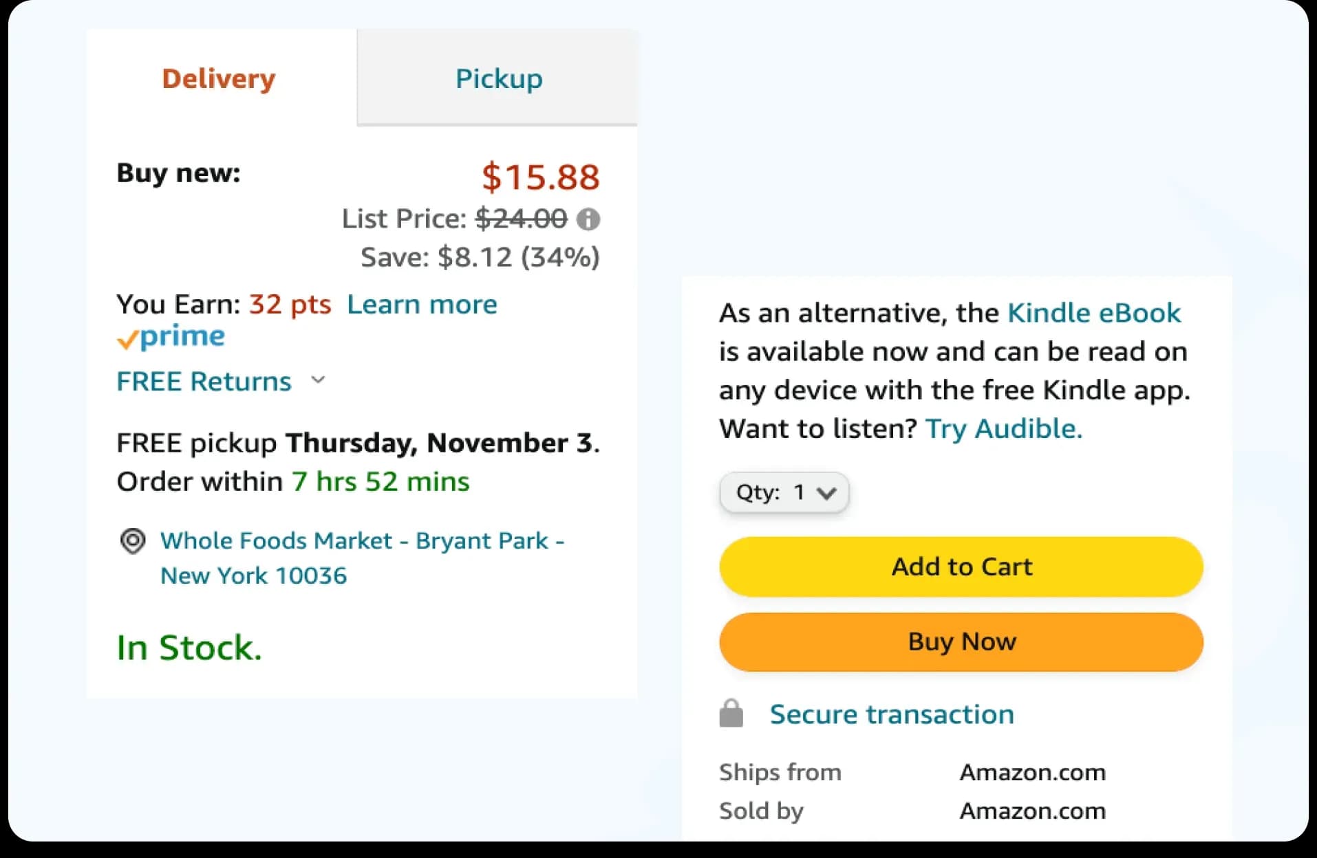Image resolution: width=1317 pixels, height=858 pixels.
Task: Click the Qty dropdown chevron arrow
Action: tap(826, 492)
